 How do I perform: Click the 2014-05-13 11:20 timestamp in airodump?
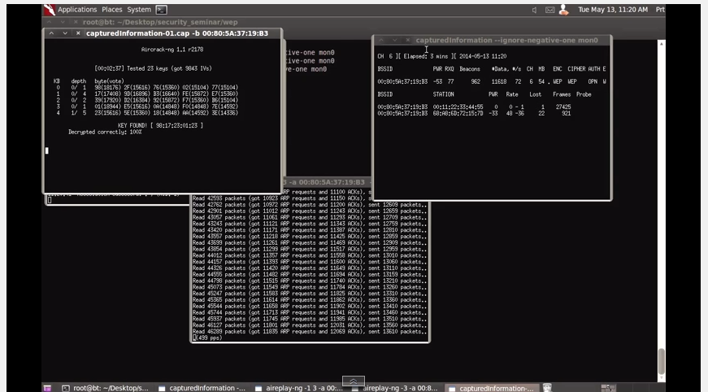483,56
